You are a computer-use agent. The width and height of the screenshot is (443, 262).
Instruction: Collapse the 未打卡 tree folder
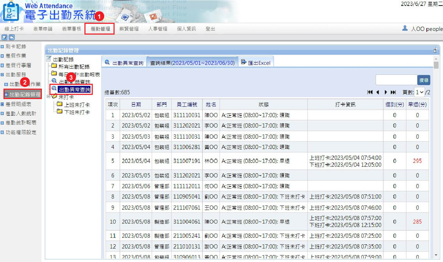[49, 97]
